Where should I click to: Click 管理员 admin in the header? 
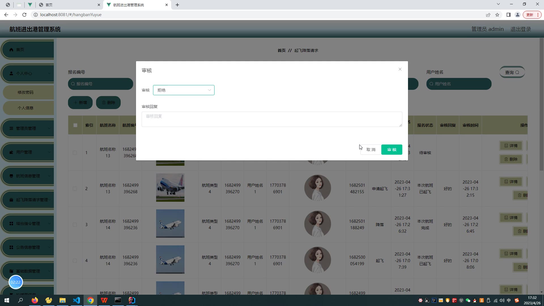tap(487, 29)
